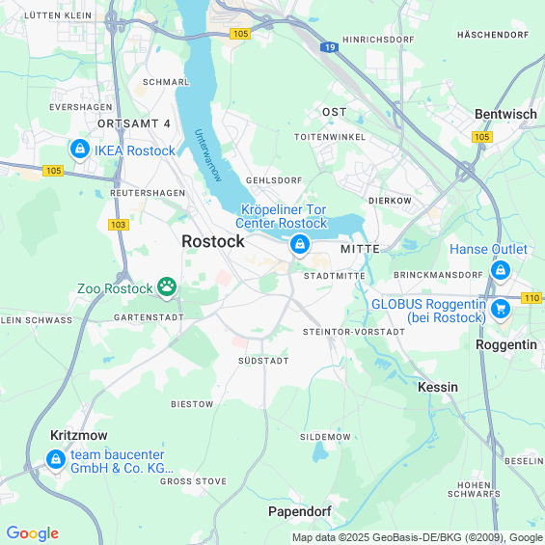The width and height of the screenshot is (545, 545).
Task: Click the Google logo
Action: (33, 533)
